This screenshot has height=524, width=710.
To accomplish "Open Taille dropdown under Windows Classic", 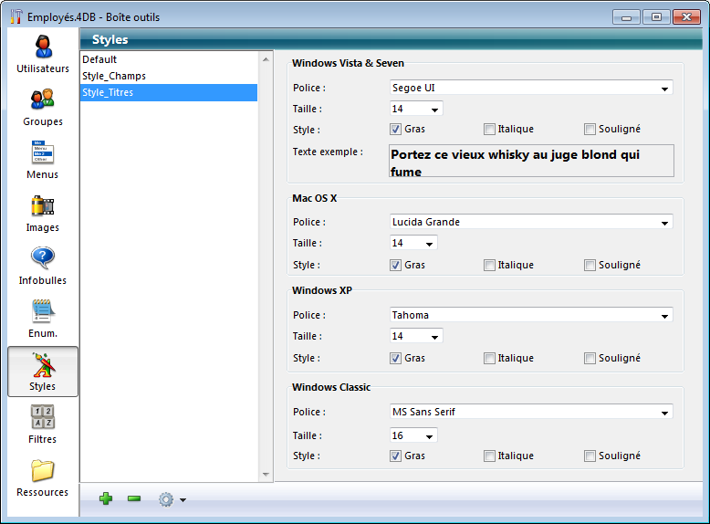I will (428, 435).
